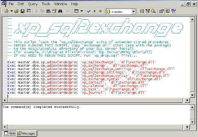
Task: Click results pane scrollbar up arrow
Action: [x=192, y=107]
